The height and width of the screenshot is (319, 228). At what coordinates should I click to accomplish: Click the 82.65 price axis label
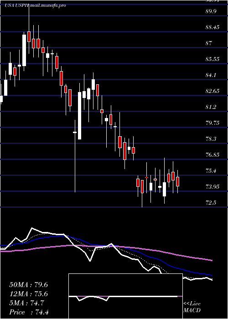point(212,91)
